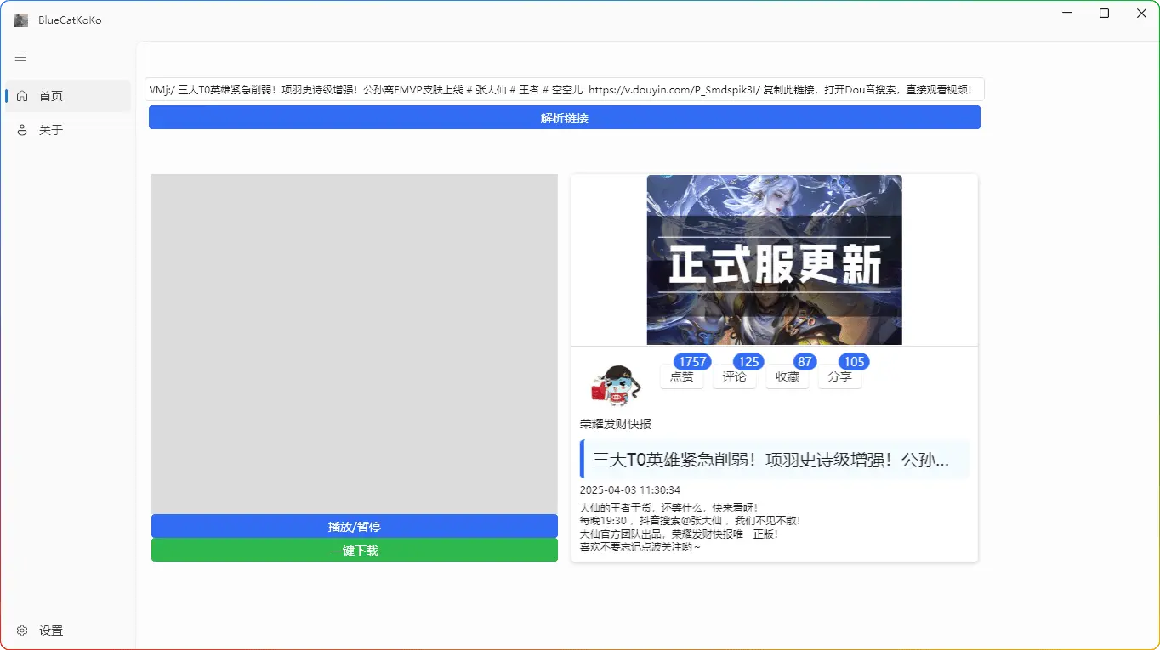
Task: Click the 收藏 favorites button
Action: click(787, 377)
